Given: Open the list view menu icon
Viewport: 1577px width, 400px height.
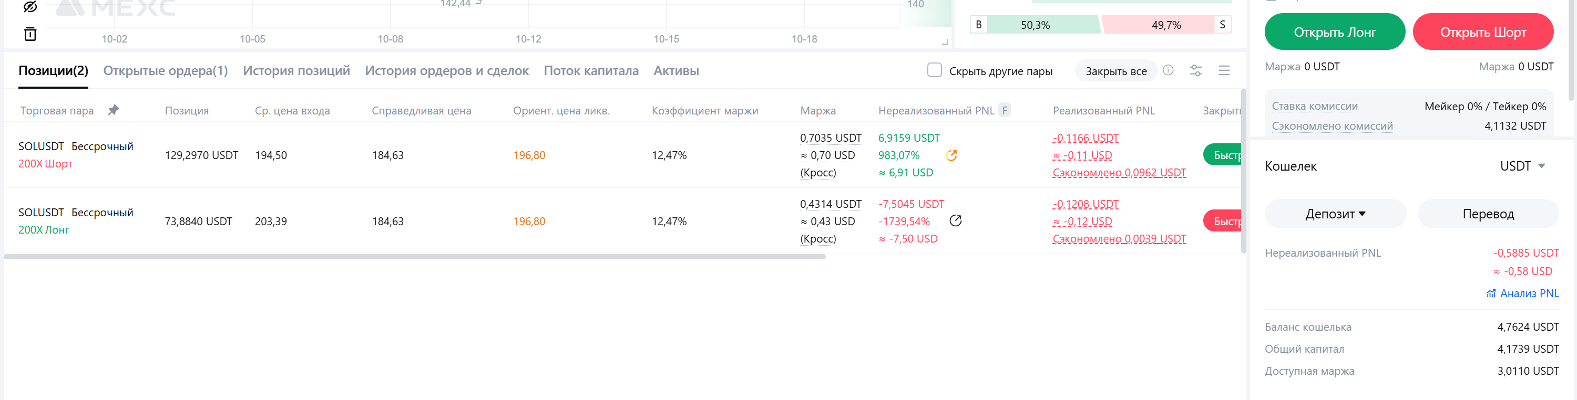Looking at the screenshot, I should point(1224,71).
